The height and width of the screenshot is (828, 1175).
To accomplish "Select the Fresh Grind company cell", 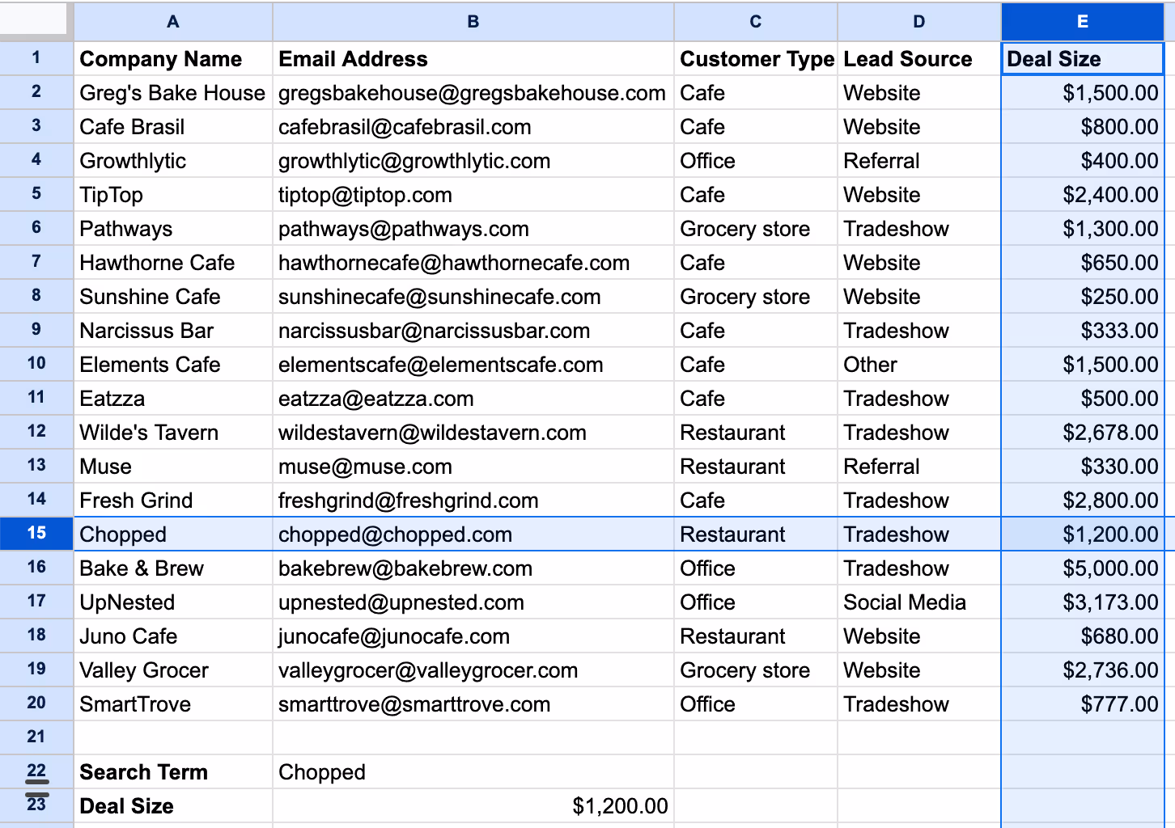I will click(173, 501).
